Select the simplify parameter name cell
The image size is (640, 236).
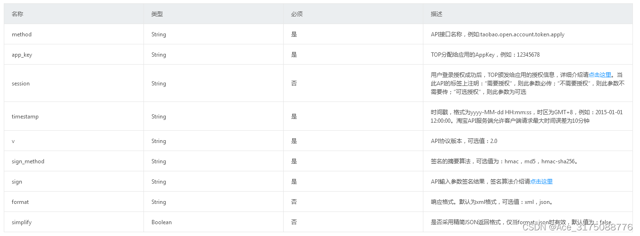coord(74,222)
